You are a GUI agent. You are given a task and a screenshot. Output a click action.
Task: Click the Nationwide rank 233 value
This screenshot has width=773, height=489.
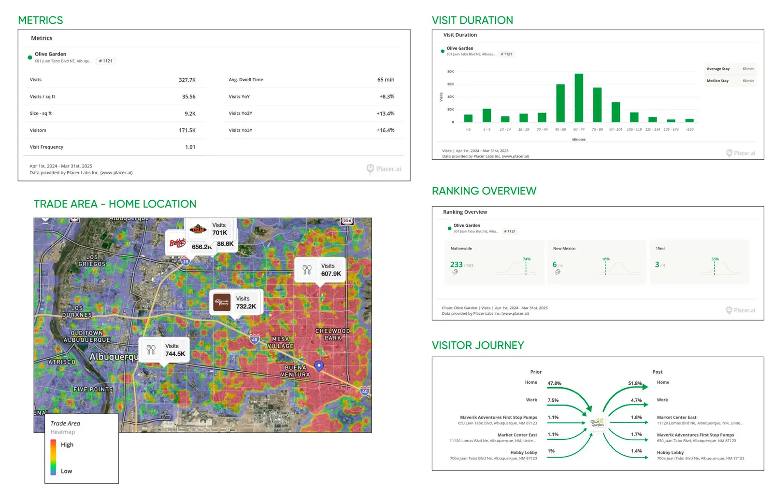pos(456,265)
